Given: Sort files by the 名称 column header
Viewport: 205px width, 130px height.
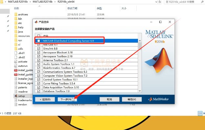Looking at the screenshot, I should point(16,8).
